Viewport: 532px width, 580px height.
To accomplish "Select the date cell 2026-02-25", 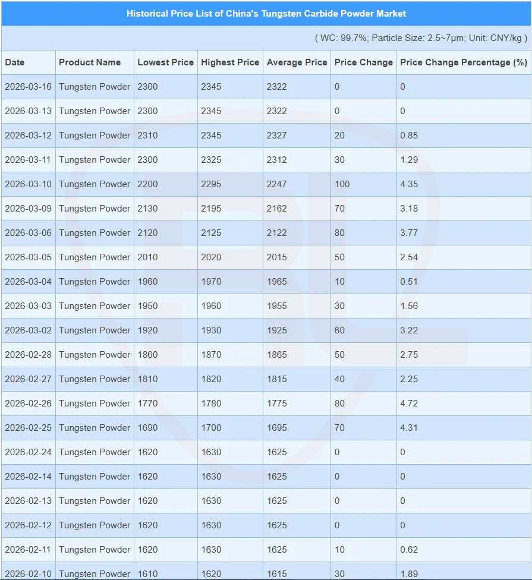I will point(28,428).
